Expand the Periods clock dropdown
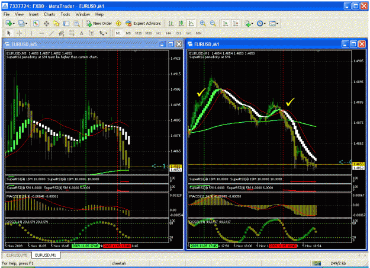The height and width of the screenshot is (268, 370). tap(265, 24)
